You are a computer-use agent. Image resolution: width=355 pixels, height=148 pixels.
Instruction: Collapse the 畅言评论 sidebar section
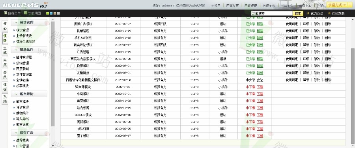click(29, 94)
